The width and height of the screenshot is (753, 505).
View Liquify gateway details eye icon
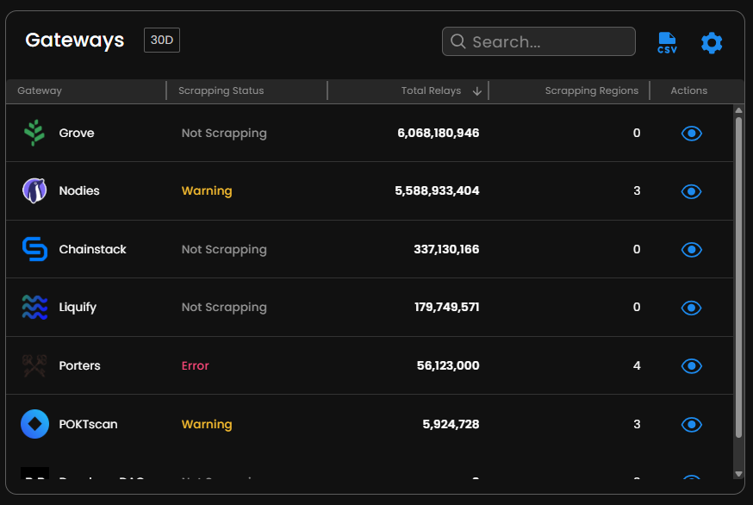coord(692,308)
